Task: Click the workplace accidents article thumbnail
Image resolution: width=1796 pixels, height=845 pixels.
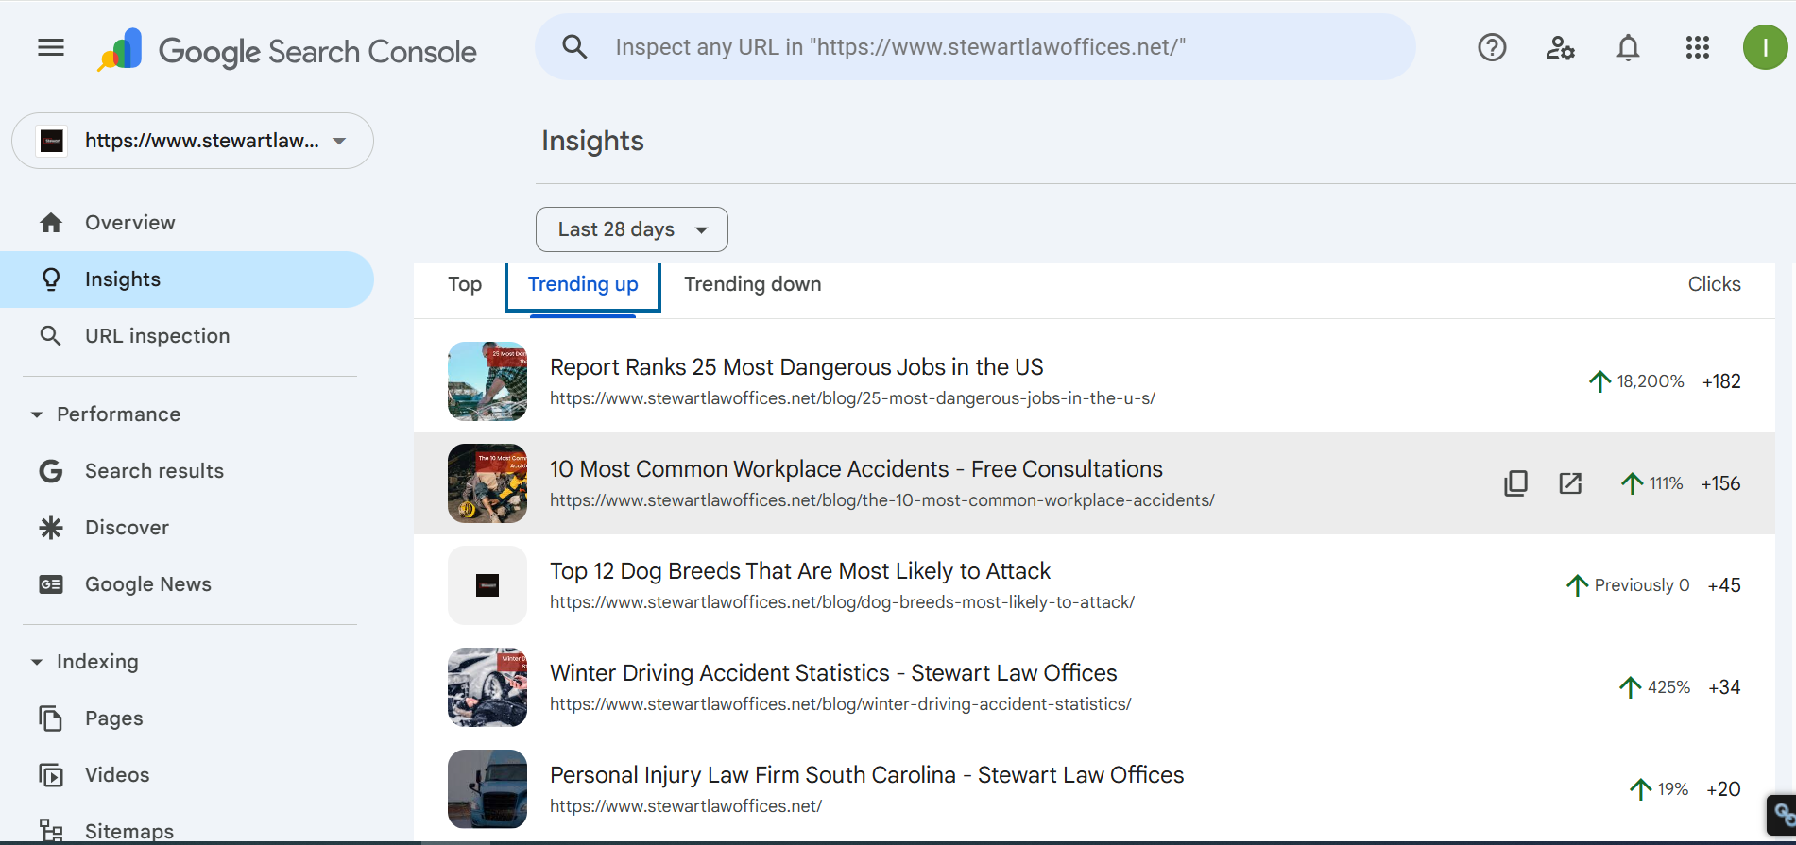Action: coord(487,483)
